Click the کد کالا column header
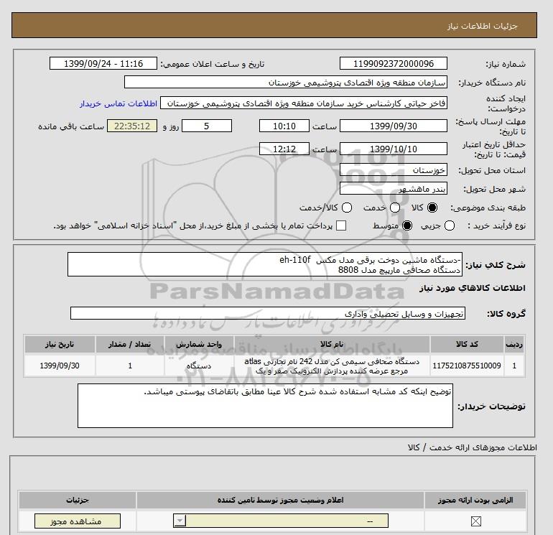This screenshot has width=553, height=535. (467, 344)
